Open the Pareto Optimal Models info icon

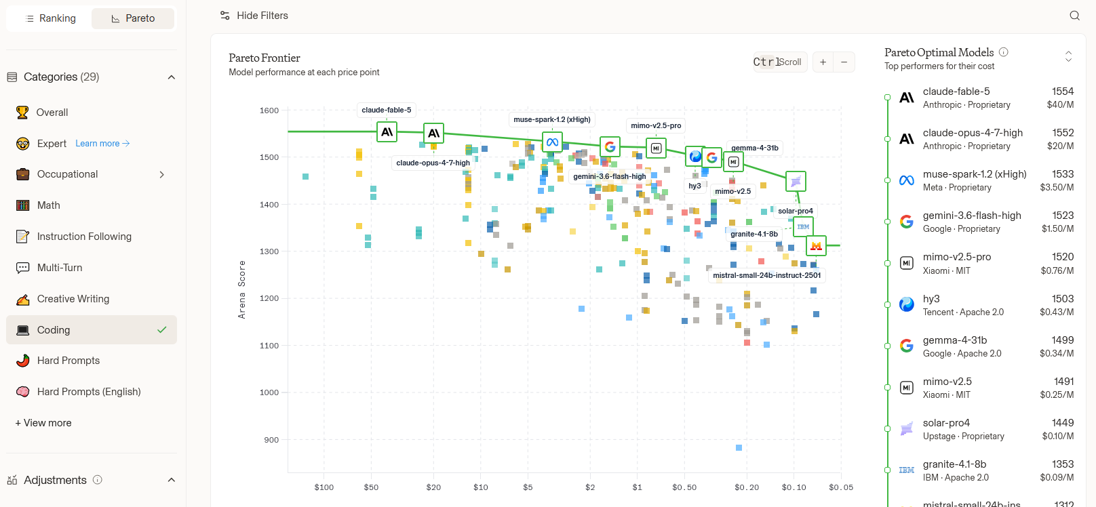click(1004, 52)
